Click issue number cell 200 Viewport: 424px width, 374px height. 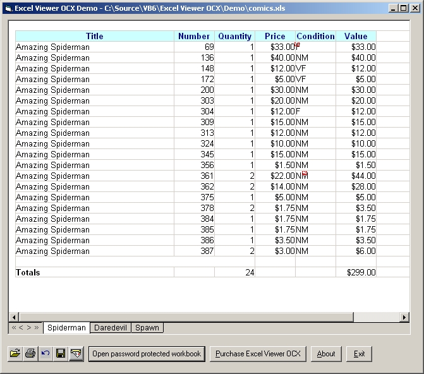pos(194,90)
